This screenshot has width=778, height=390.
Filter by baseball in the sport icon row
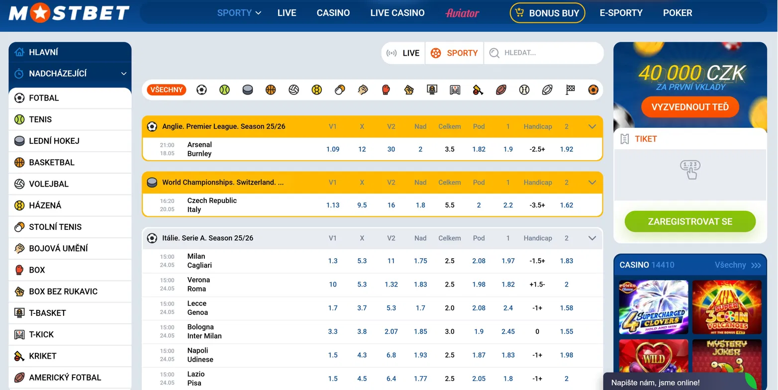[524, 90]
